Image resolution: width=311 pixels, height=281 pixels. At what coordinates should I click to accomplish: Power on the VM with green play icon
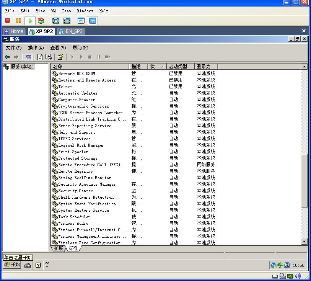tap(30, 21)
